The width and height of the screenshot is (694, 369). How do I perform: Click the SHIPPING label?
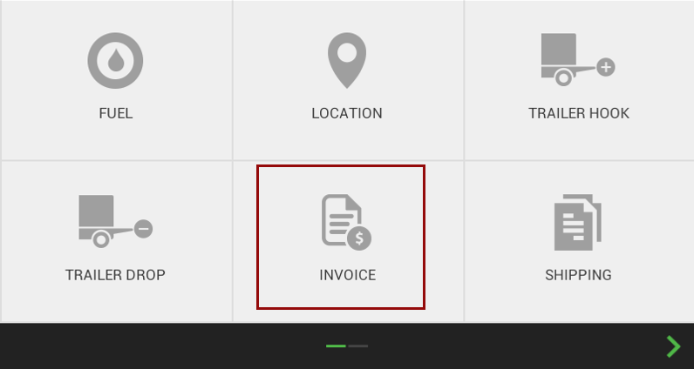click(x=579, y=275)
